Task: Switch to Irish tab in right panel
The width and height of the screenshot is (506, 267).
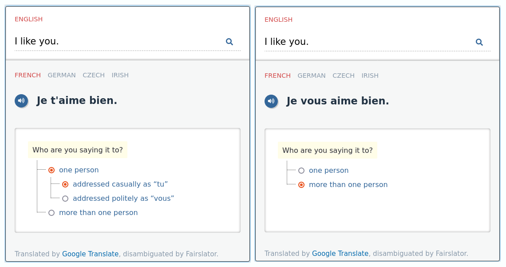Action: [x=370, y=76]
